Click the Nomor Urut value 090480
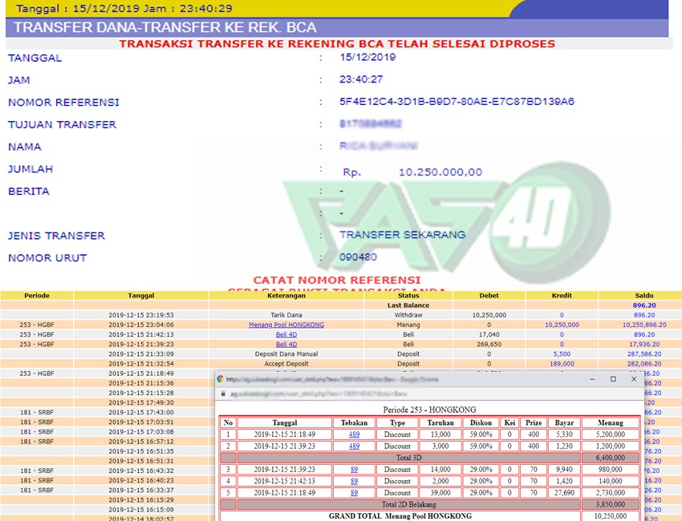 point(358,256)
